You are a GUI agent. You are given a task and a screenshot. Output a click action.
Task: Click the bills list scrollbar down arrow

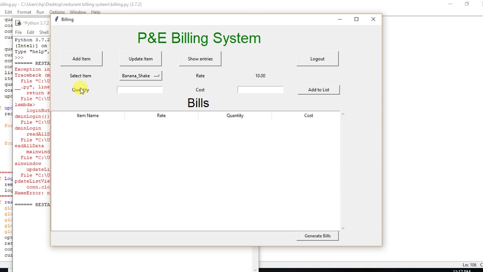point(343,228)
